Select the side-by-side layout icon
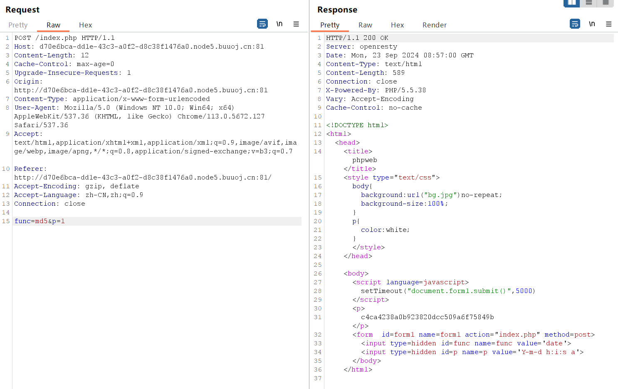The height and width of the screenshot is (389, 618). click(572, 3)
